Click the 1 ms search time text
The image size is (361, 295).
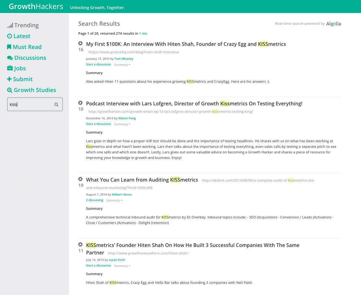pos(143,33)
